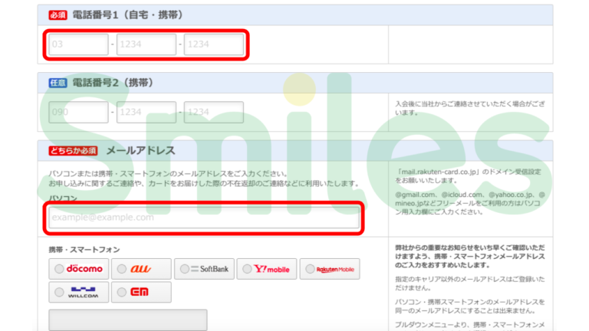This screenshot has width=589, height=331.
Task: Click the パソコン label above the email field
Action: 63,198
